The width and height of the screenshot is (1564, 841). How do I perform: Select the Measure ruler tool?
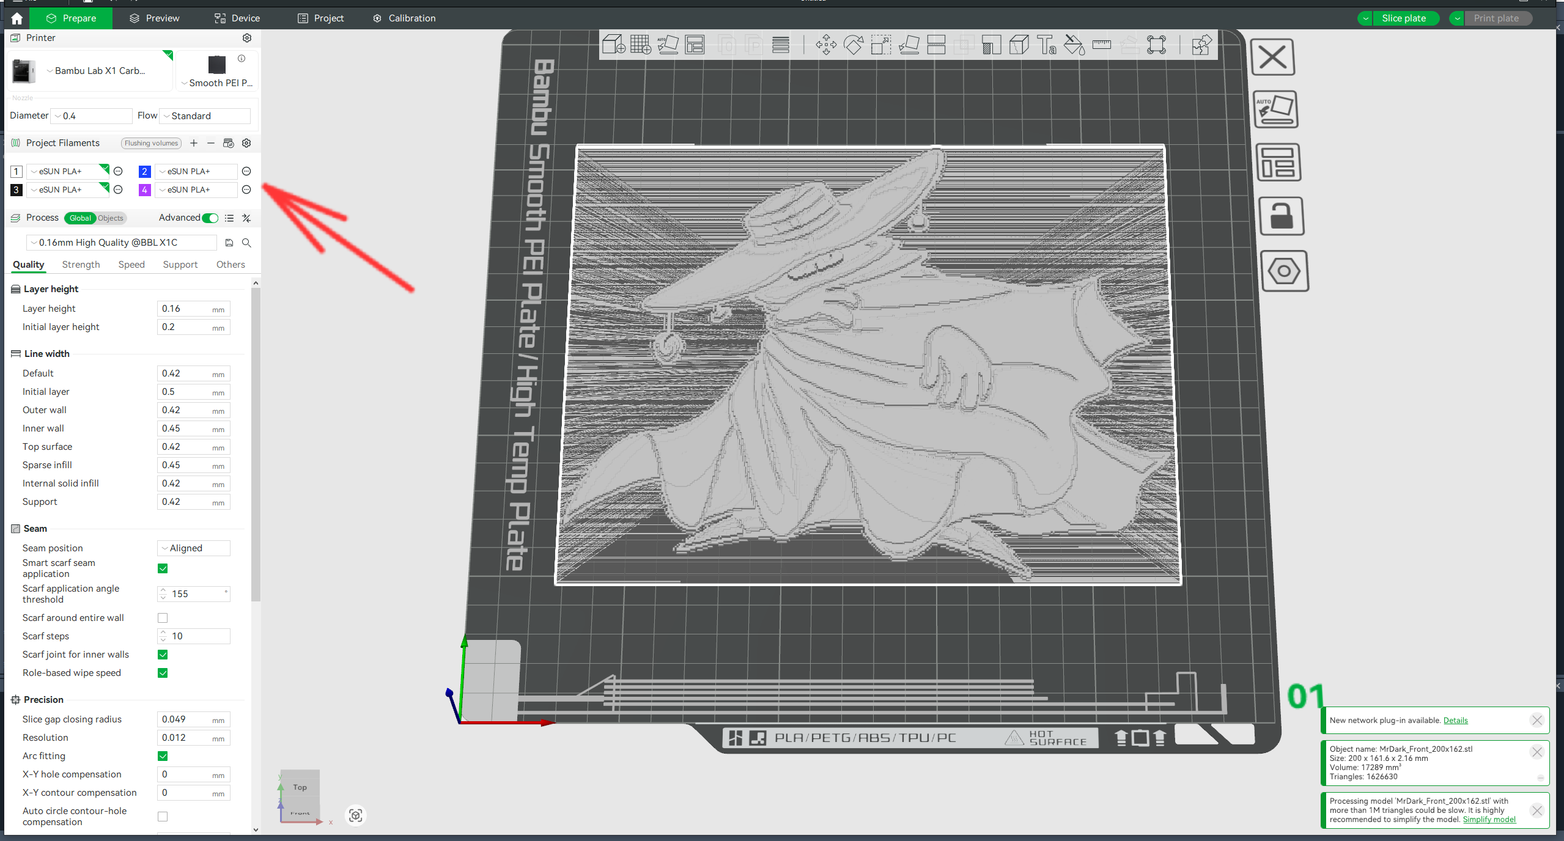[x=1101, y=45]
